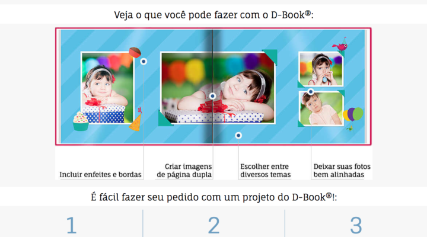Click hotspot dot beside the acorn

tap(144, 62)
